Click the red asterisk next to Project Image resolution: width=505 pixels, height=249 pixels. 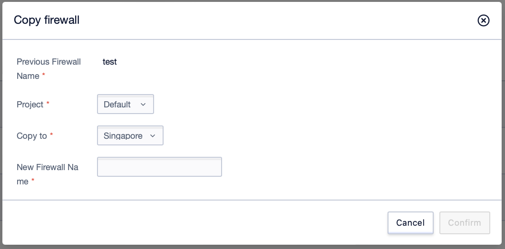click(x=48, y=103)
